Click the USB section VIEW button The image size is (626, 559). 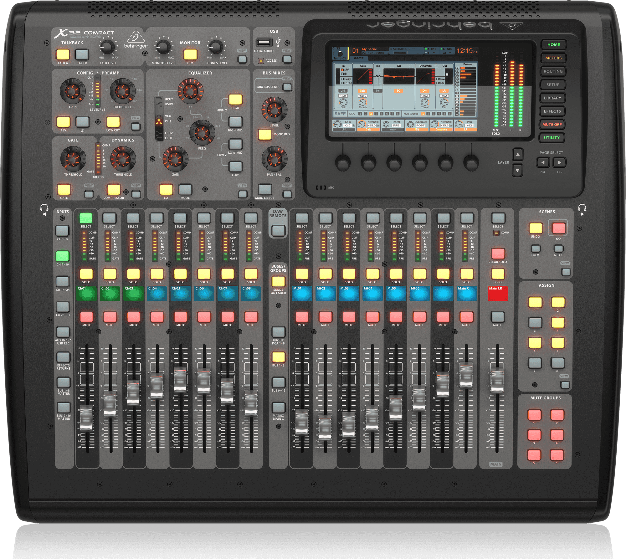pyautogui.click(x=287, y=59)
